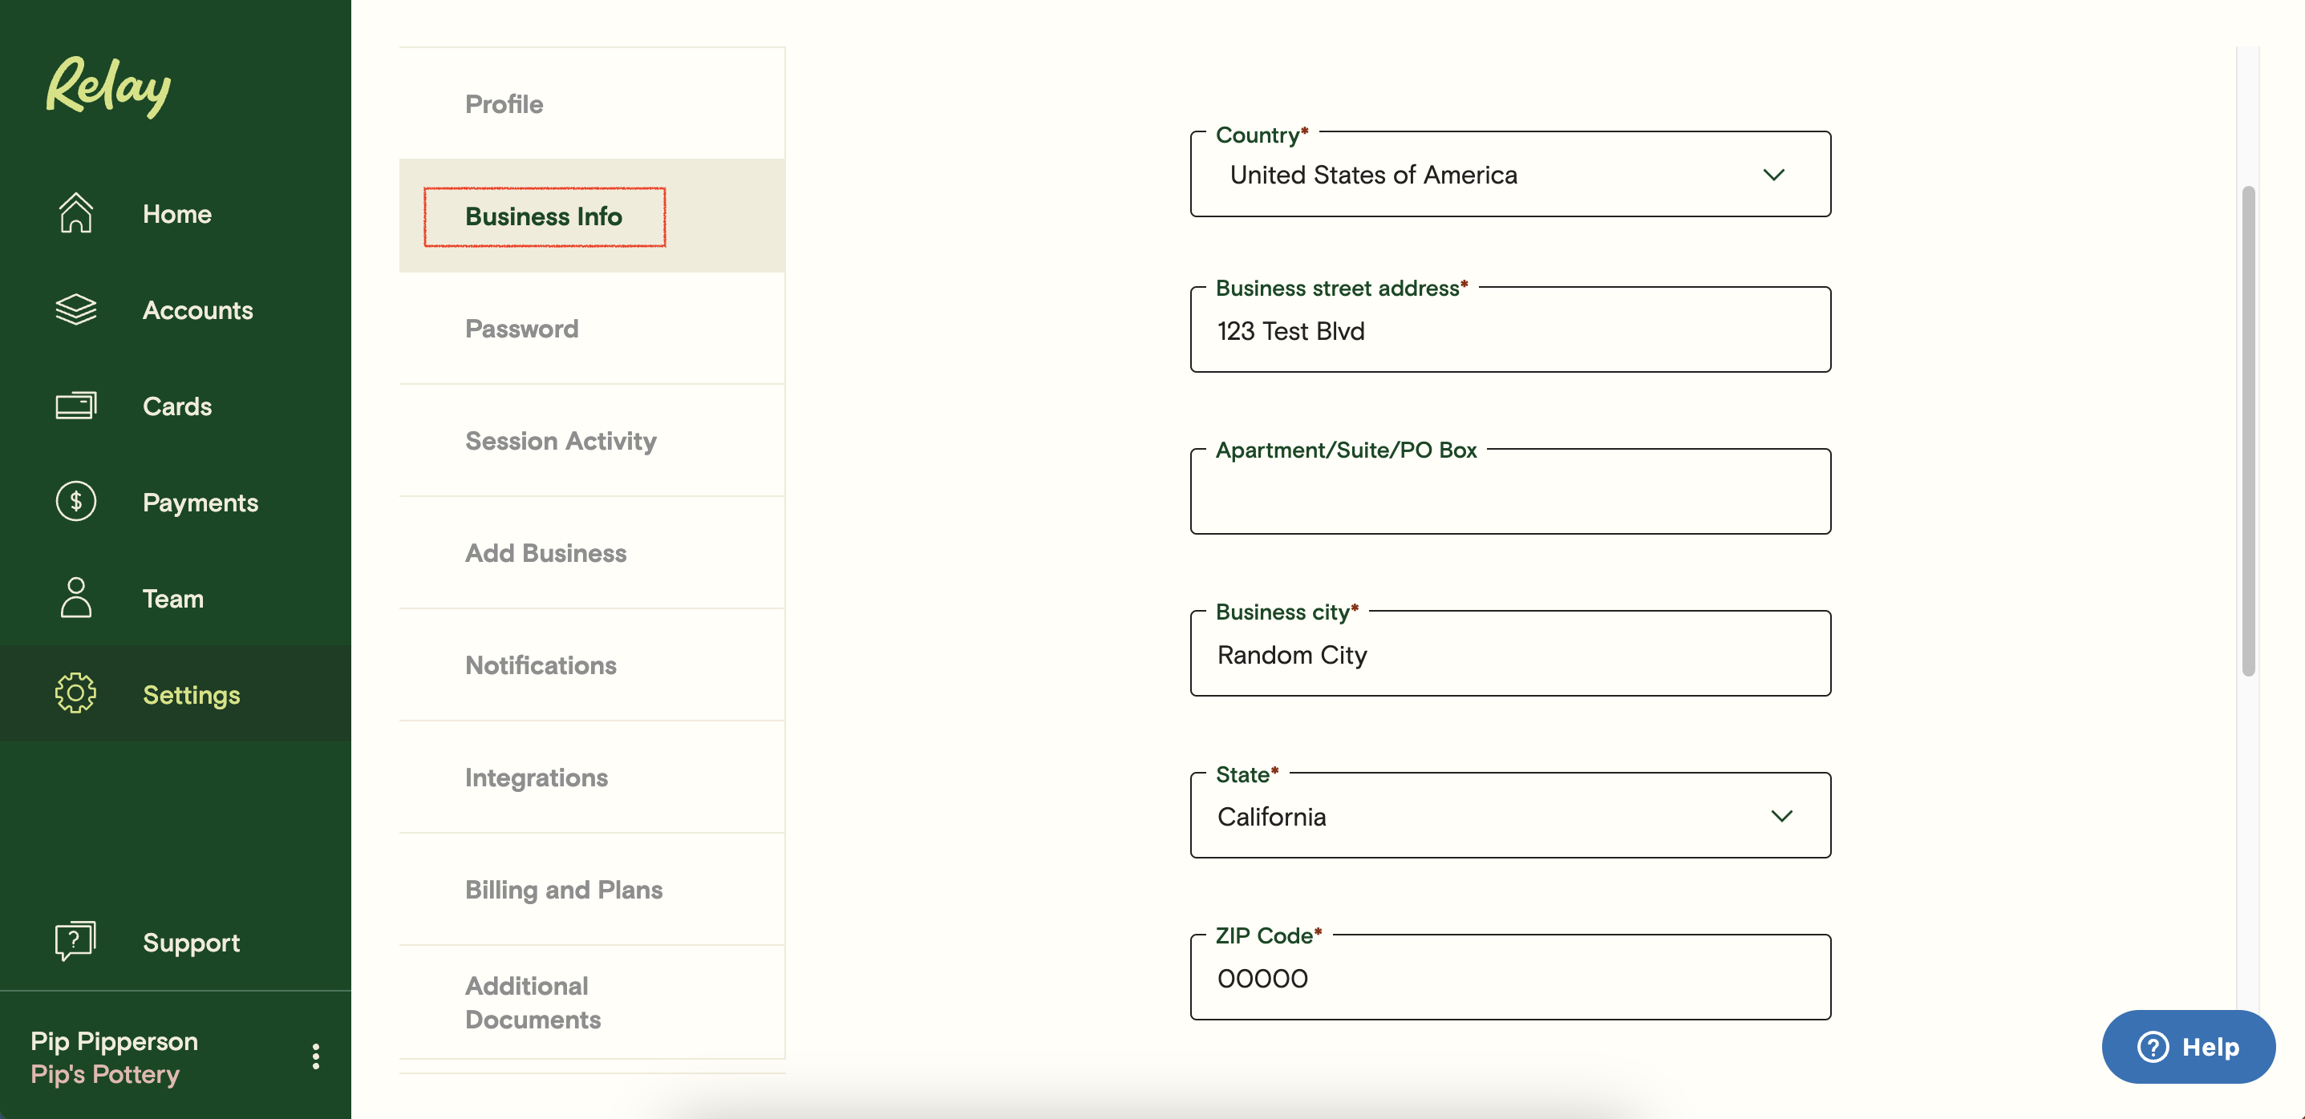Open Cards section

point(176,406)
